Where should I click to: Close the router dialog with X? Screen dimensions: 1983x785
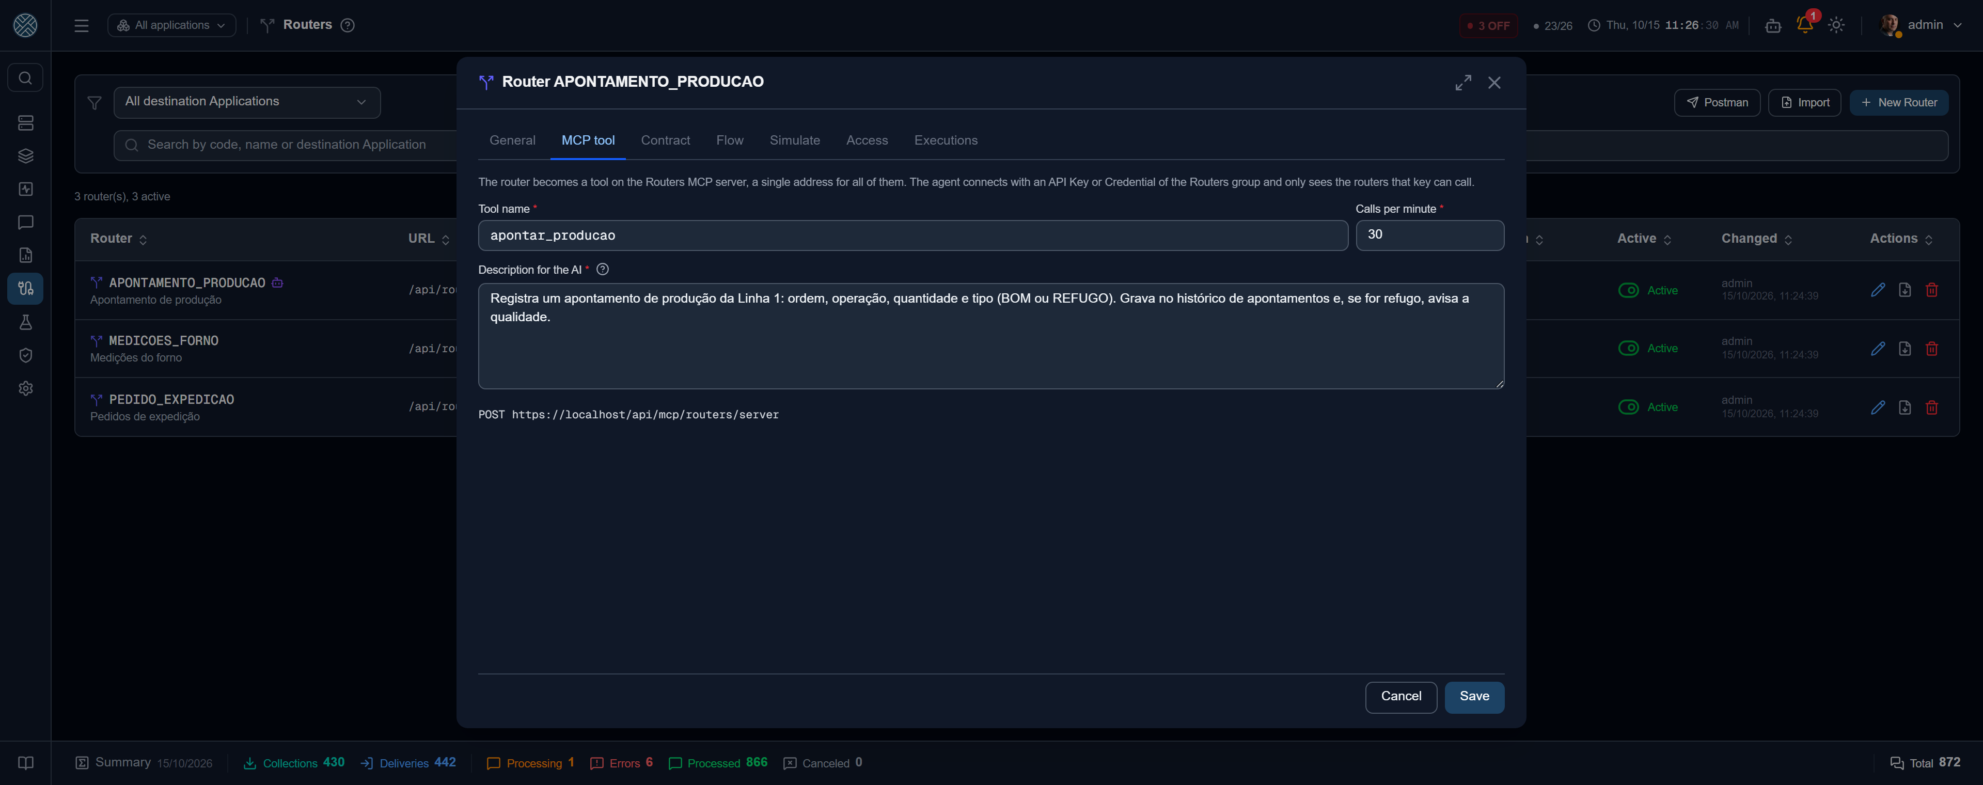coord(1494,82)
